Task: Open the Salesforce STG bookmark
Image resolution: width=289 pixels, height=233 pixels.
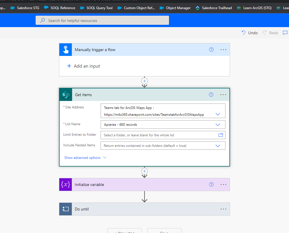Action: pyautogui.click(x=25, y=8)
